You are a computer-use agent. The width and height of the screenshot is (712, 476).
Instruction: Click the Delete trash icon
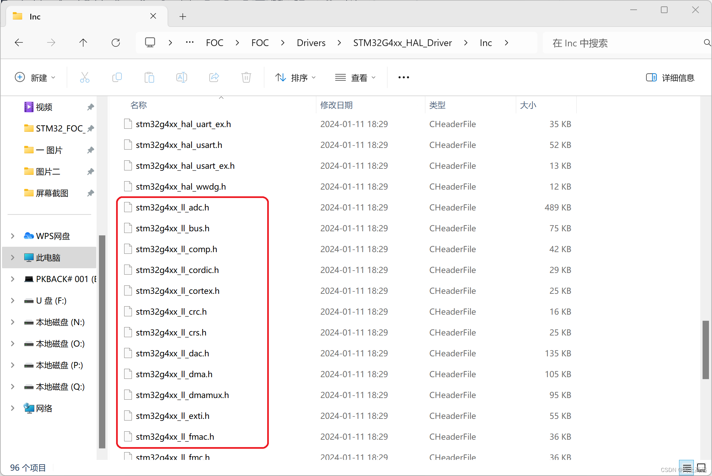(246, 78)
